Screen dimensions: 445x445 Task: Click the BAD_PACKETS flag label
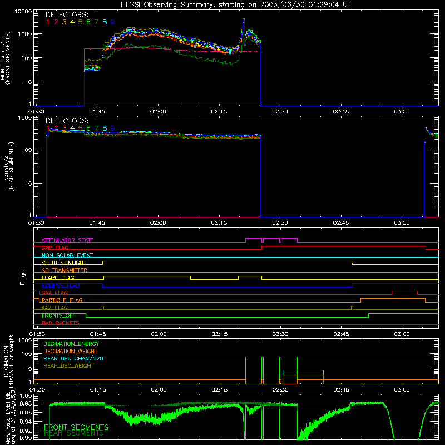click(61, 323)
